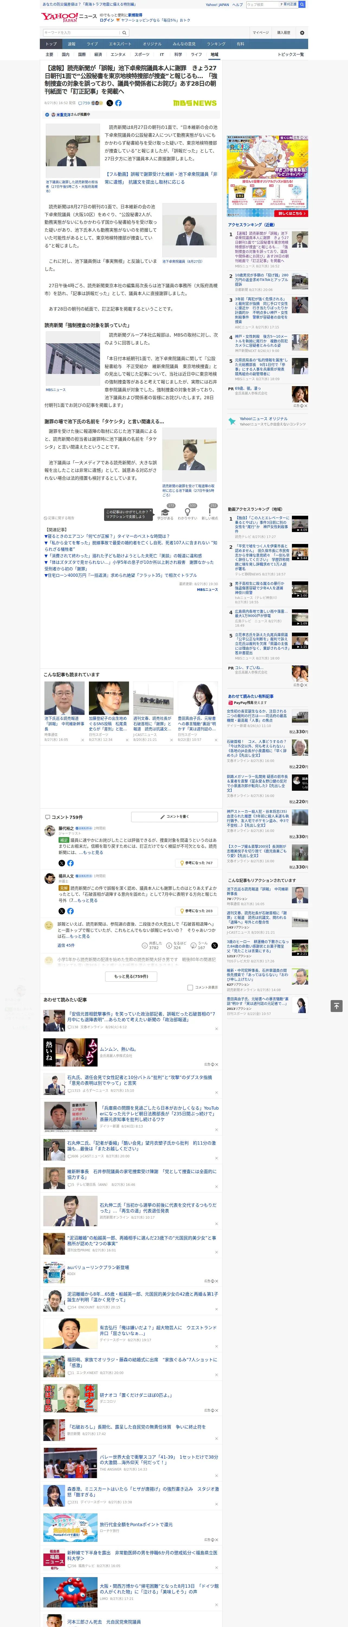Open the 速報 navigation tab
Image resolution: width=348 pixels, height=1627 pixels.
(71, 44)
